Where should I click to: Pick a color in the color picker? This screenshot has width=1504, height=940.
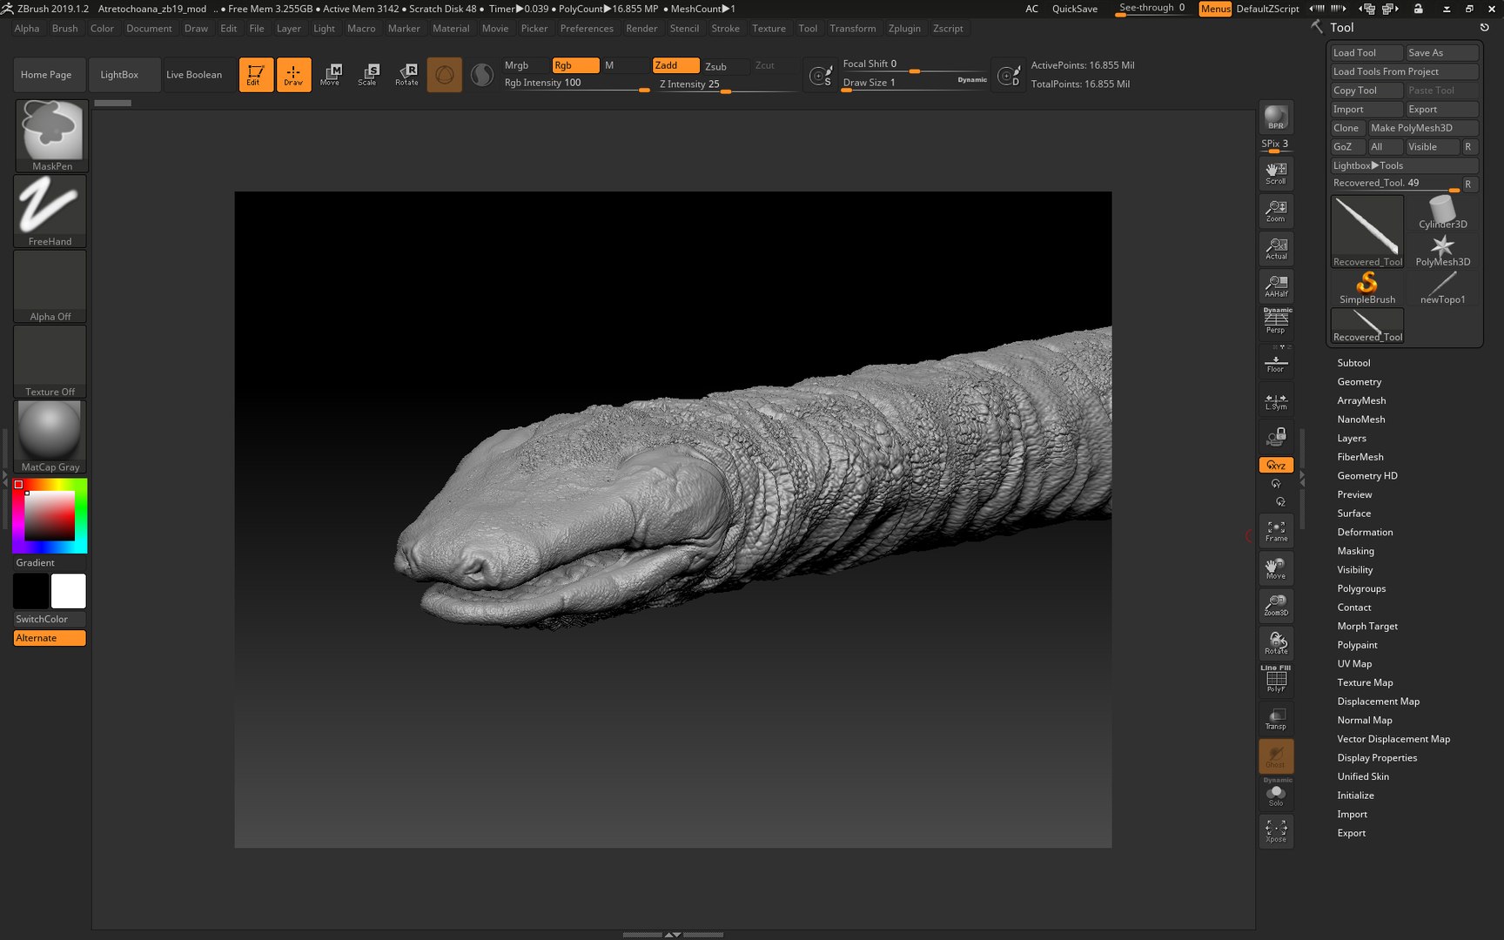tap(50, 515)
